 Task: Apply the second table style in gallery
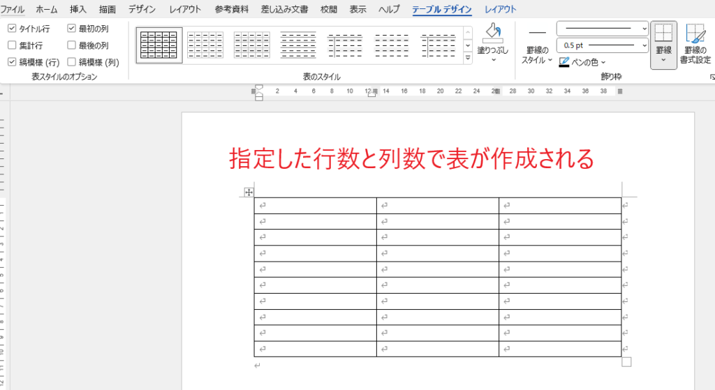pos(205,45)
